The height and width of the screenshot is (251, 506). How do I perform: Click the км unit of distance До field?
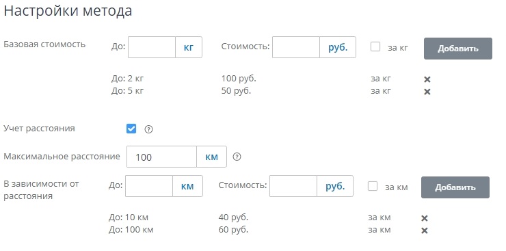pyautogui.click(x=187, y=186)
